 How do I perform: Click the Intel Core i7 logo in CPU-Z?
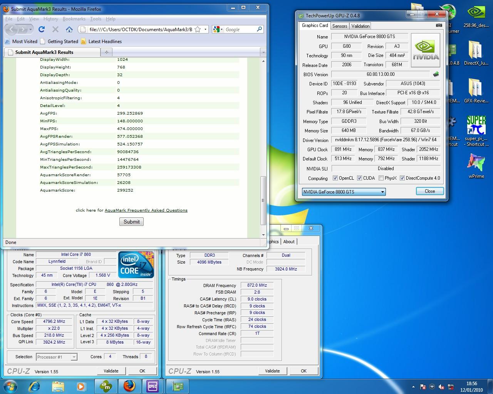click(x=136, y=265)
